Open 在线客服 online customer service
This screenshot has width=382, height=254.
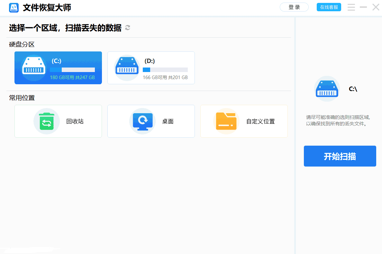point(329,7)
